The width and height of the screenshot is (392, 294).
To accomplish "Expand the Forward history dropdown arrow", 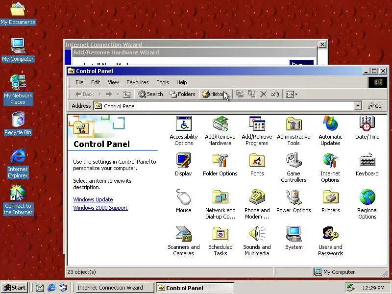I will click(118, 94).
